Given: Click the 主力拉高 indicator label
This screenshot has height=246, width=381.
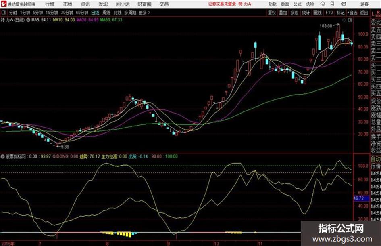Looking at the screenshot, I should (109, 156).
